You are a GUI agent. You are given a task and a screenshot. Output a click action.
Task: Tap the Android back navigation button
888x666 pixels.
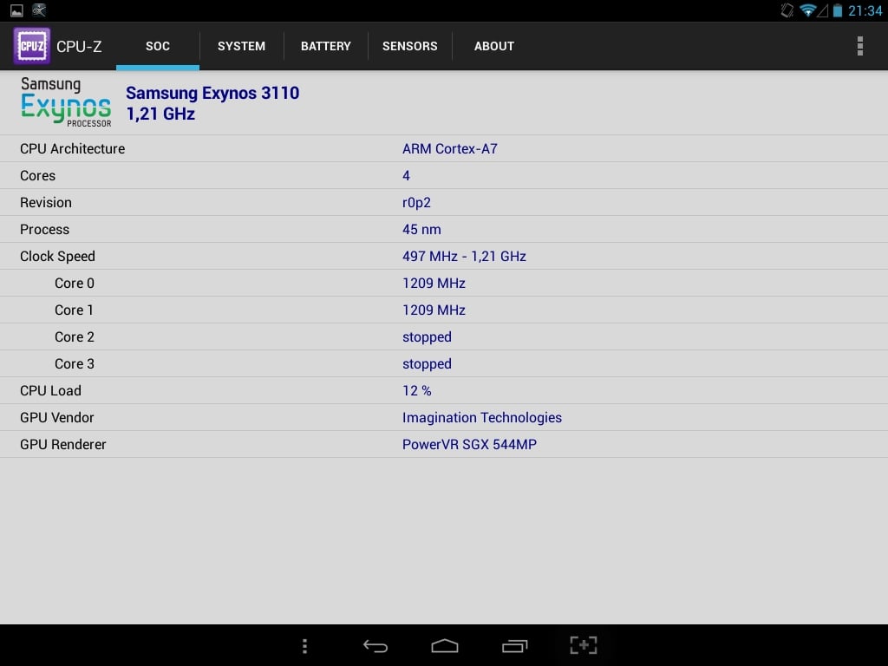coord(375,645)
